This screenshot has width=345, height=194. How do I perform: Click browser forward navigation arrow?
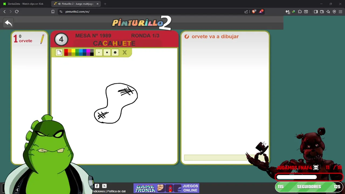[11, 12]
